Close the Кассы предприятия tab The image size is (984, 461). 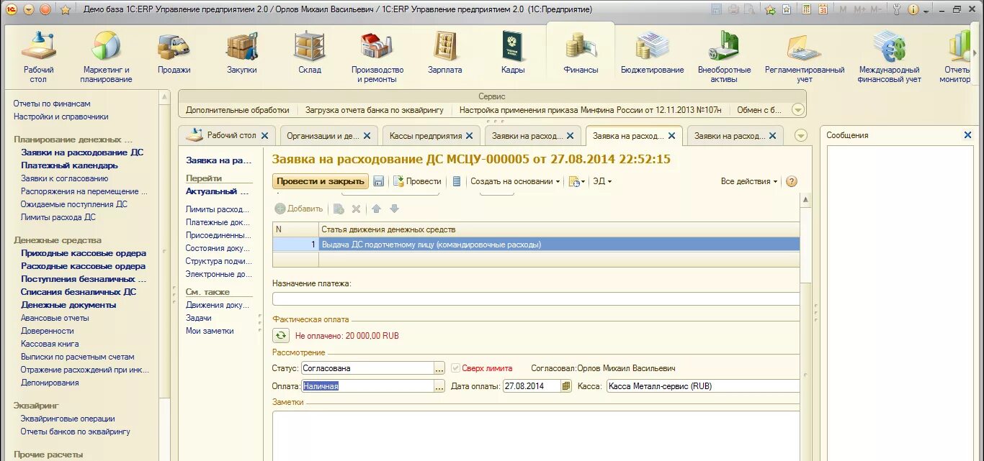469,135
